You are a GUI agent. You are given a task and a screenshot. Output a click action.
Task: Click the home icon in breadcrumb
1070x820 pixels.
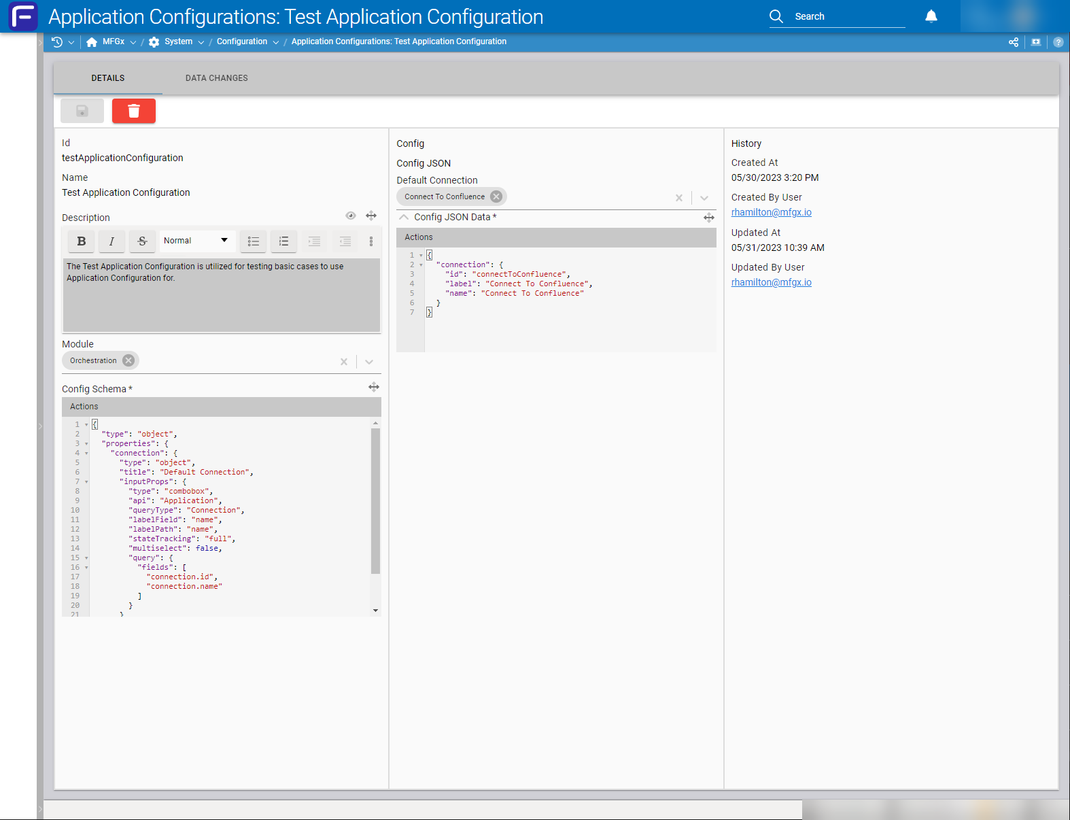click(92, 42)
